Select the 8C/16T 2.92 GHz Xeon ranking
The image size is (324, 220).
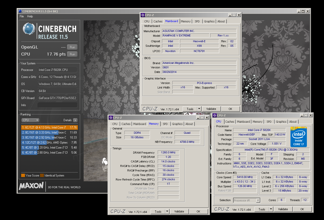49,138
